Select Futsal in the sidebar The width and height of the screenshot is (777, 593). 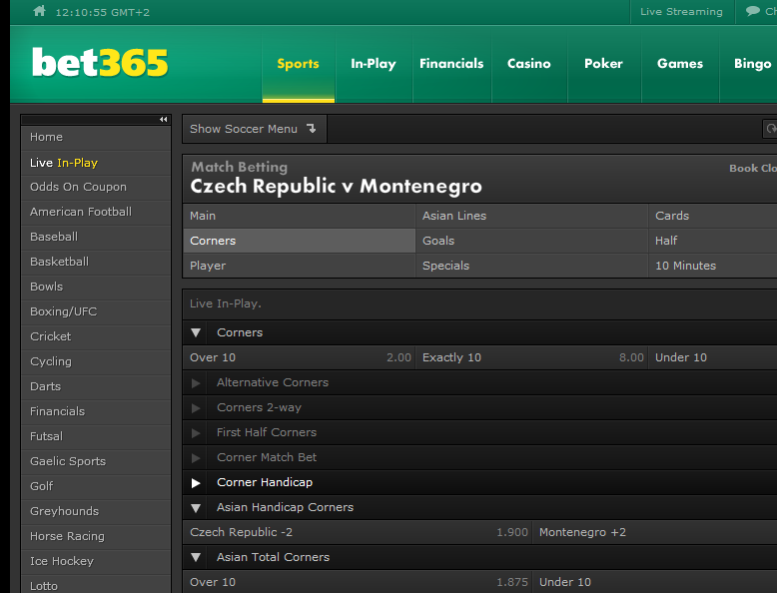96,436
